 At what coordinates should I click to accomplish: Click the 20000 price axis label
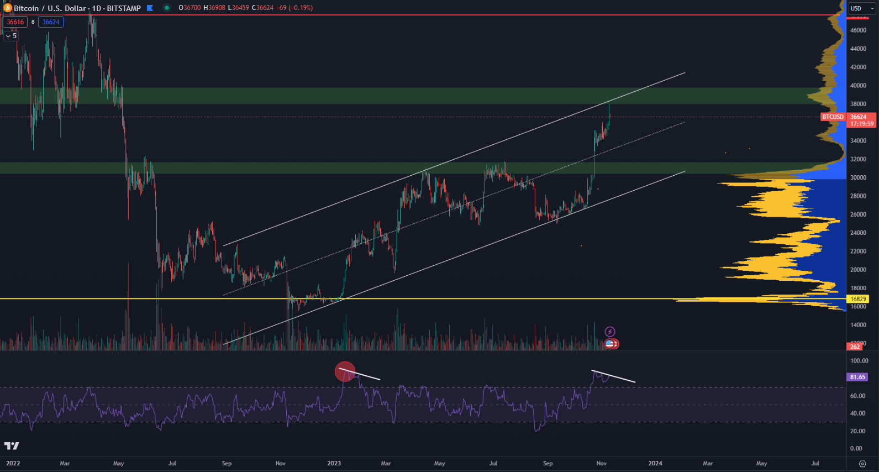[858, 270]
